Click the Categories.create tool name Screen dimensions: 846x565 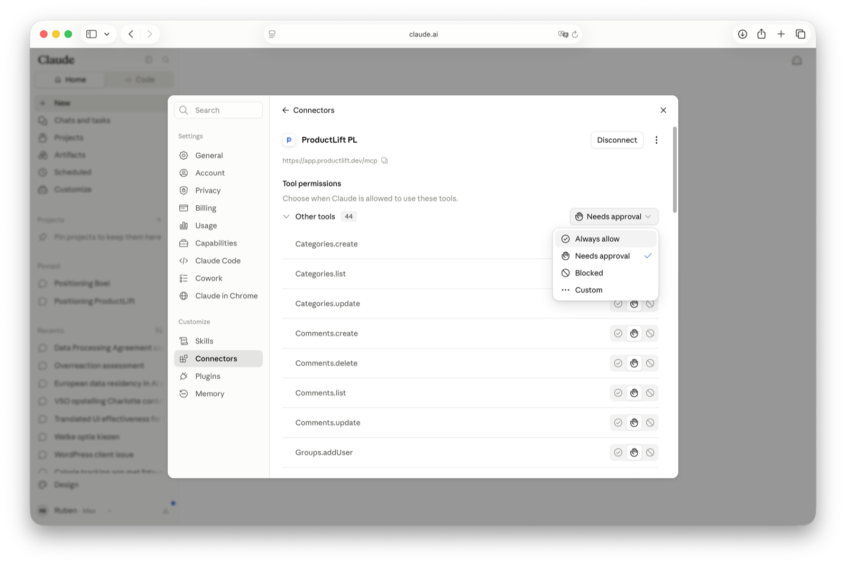(x=326, y=244)
